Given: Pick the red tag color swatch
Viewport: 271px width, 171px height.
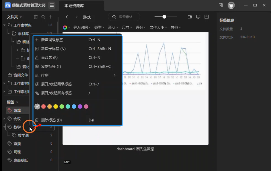Looking at the screenshot, I should coord(44,107).
